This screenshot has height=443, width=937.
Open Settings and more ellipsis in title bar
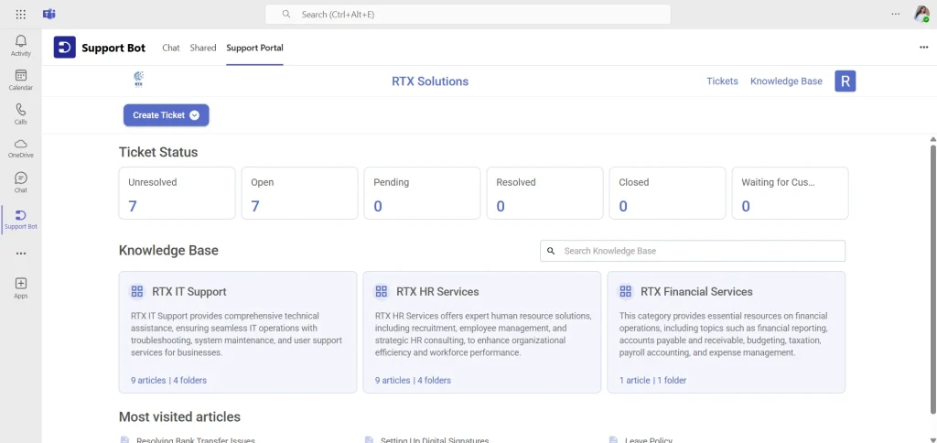(895, 14)
